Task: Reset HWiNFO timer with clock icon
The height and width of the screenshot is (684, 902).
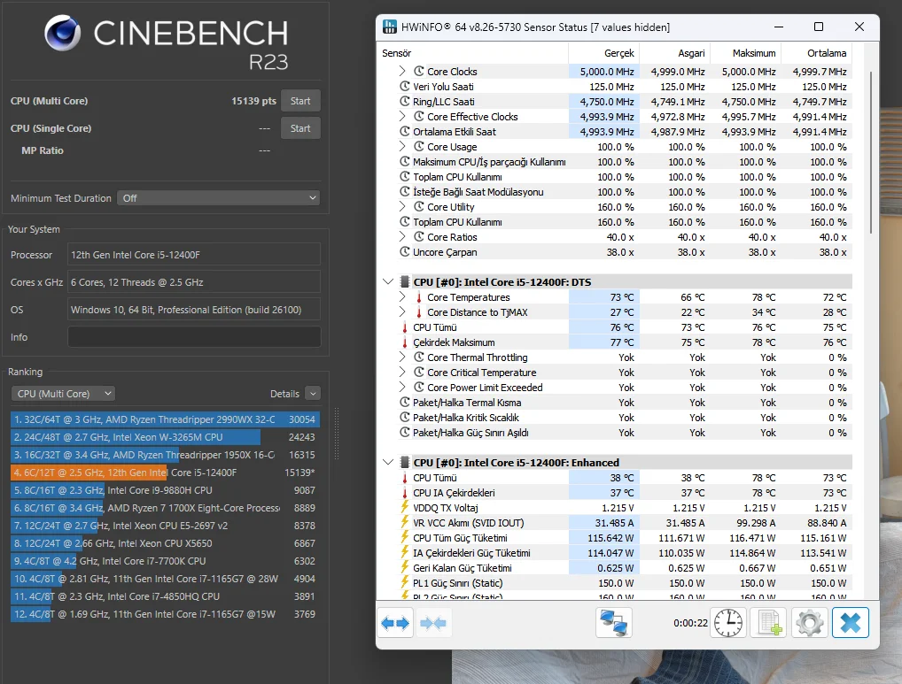Action: click(x=728, y=623)
